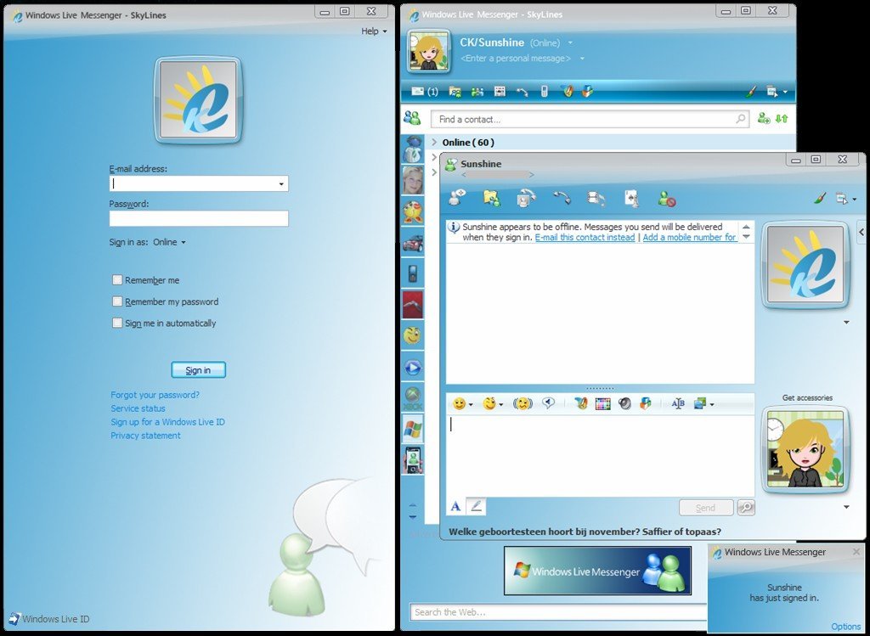Screen dimensions: 870x636
Task: Click the Send button in chat
Action: [x=706, y=508]
